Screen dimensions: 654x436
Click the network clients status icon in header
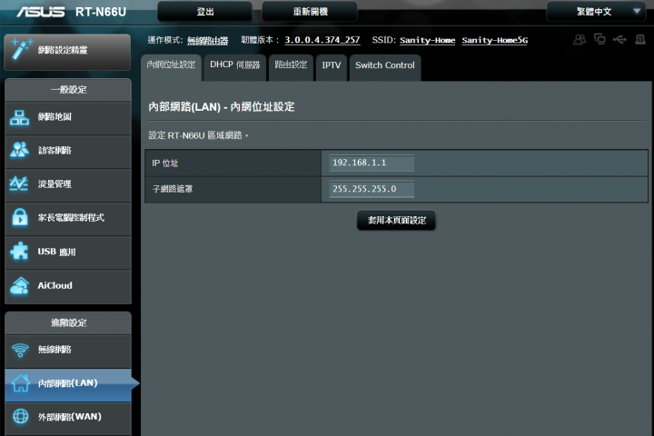(599, 39)
